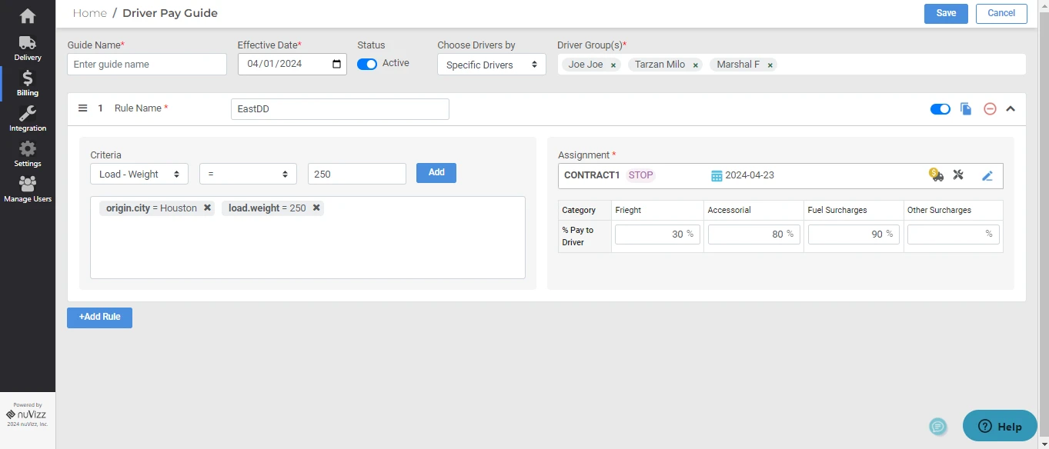The width and height of the screenshot is (1049, 449).
Task: Open the Integration wrench section
Action: click(28, 118)
